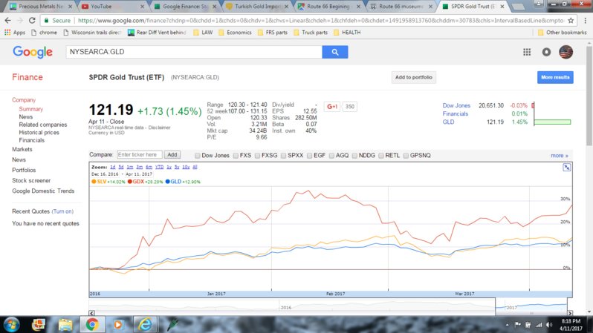Close the Precious Metals tab
The width and height of the screenshot is (593, 333).
(70, 7)
